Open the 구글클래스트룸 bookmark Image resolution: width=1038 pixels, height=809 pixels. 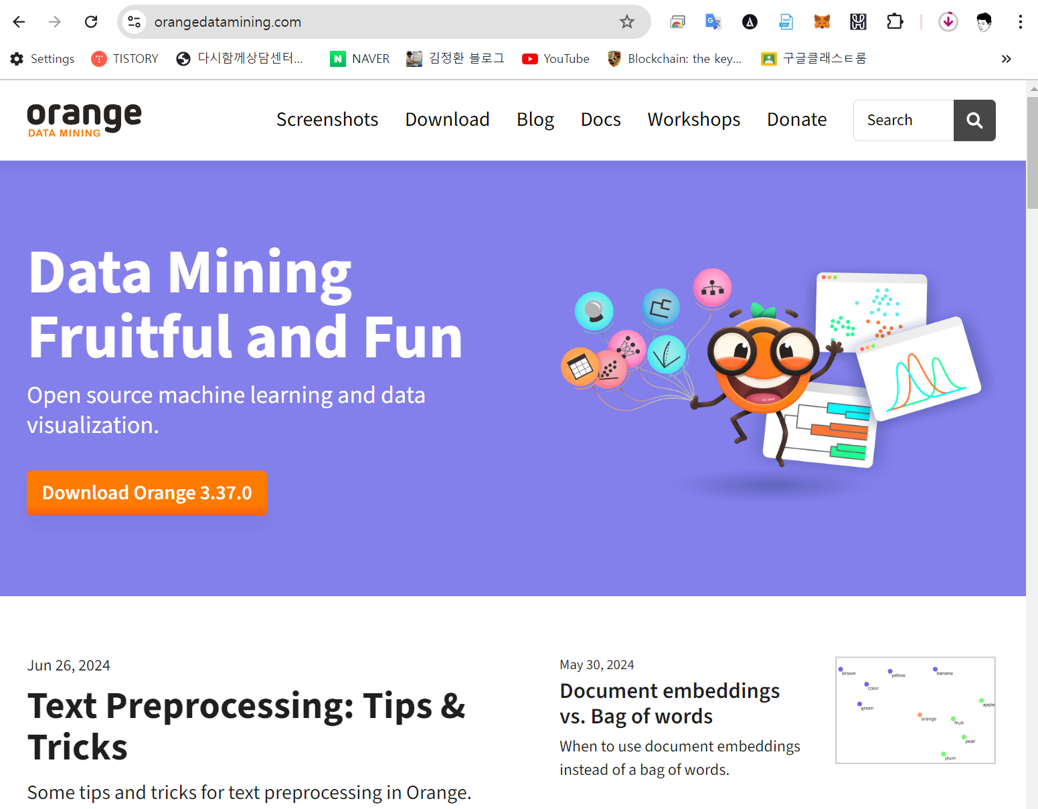coord(814,59)
